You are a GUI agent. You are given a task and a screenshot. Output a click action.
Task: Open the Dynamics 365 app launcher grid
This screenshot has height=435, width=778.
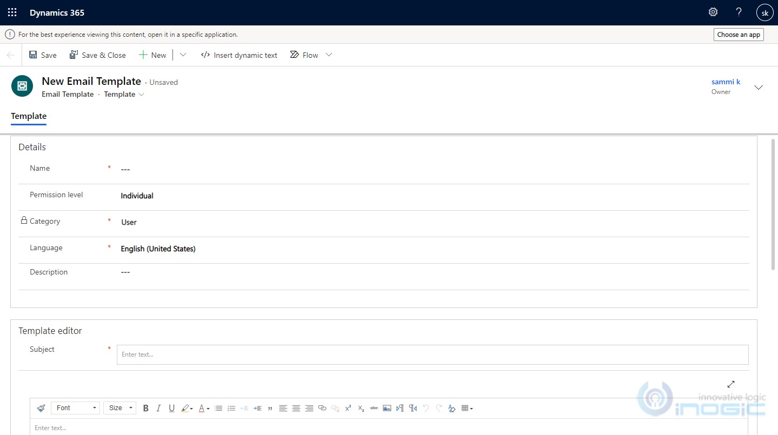pyautogui.click(x=12, y=12)
